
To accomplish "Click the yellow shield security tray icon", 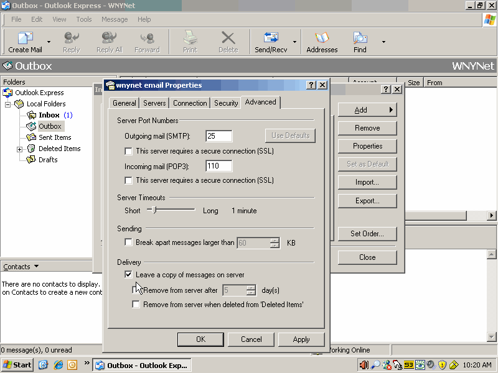I will point(442,365).
